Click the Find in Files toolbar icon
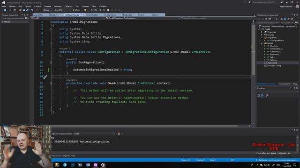 85,10
